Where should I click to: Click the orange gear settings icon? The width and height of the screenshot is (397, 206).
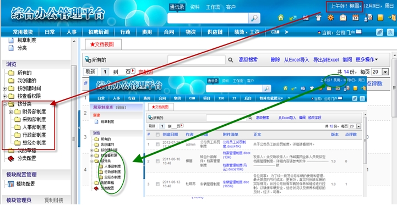coord(331,18)
